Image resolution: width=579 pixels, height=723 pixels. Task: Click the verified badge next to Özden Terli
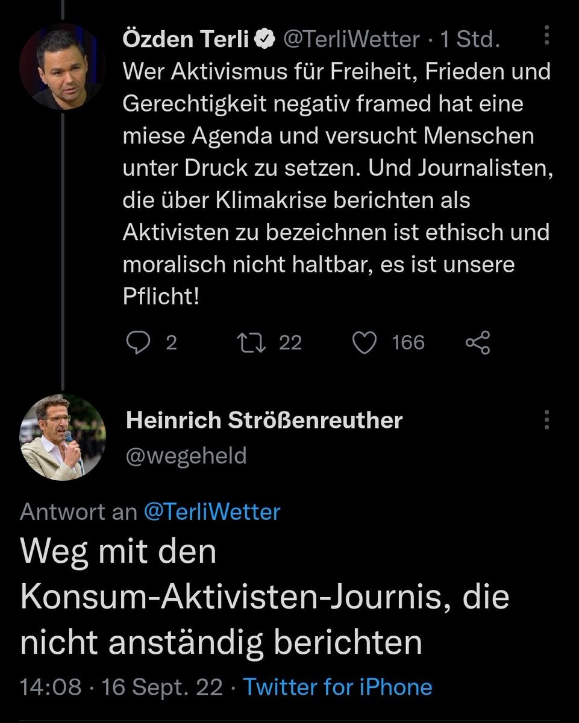coord(263,40)
